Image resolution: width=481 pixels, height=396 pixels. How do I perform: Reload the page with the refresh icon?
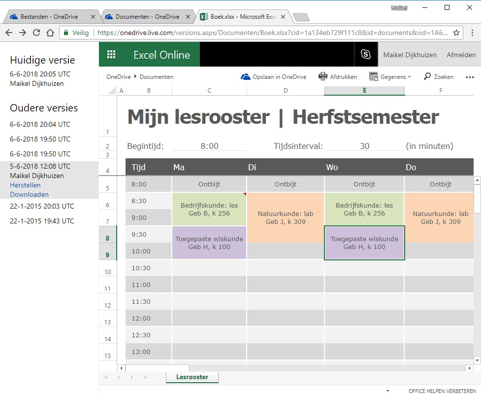[x=36, y=33]
